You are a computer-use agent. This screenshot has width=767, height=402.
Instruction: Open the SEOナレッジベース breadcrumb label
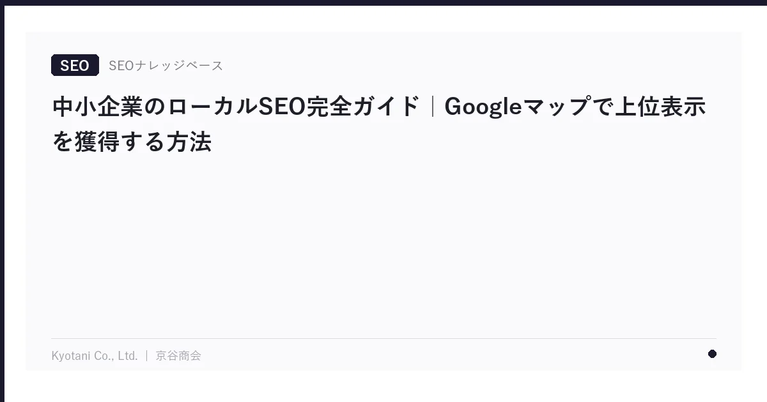click(166, 65)
